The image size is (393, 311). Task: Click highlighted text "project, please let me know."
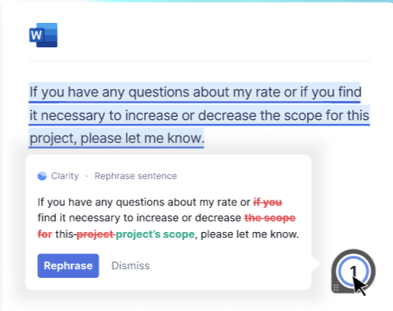point(117,138)
